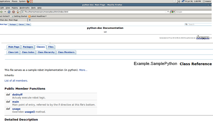This screenshot has height=127, width=213.
Task: Click the Google search input field
Action: [194, 12]
